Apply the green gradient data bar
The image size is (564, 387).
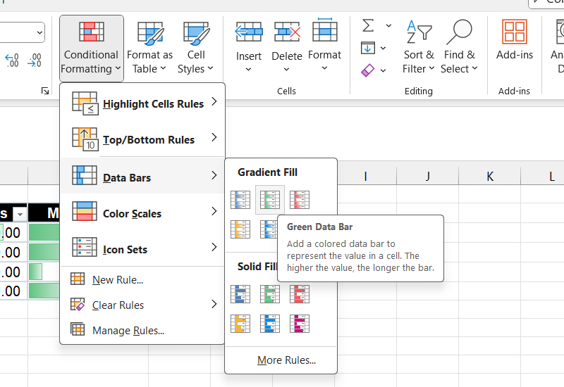click(x=270, y=200)
